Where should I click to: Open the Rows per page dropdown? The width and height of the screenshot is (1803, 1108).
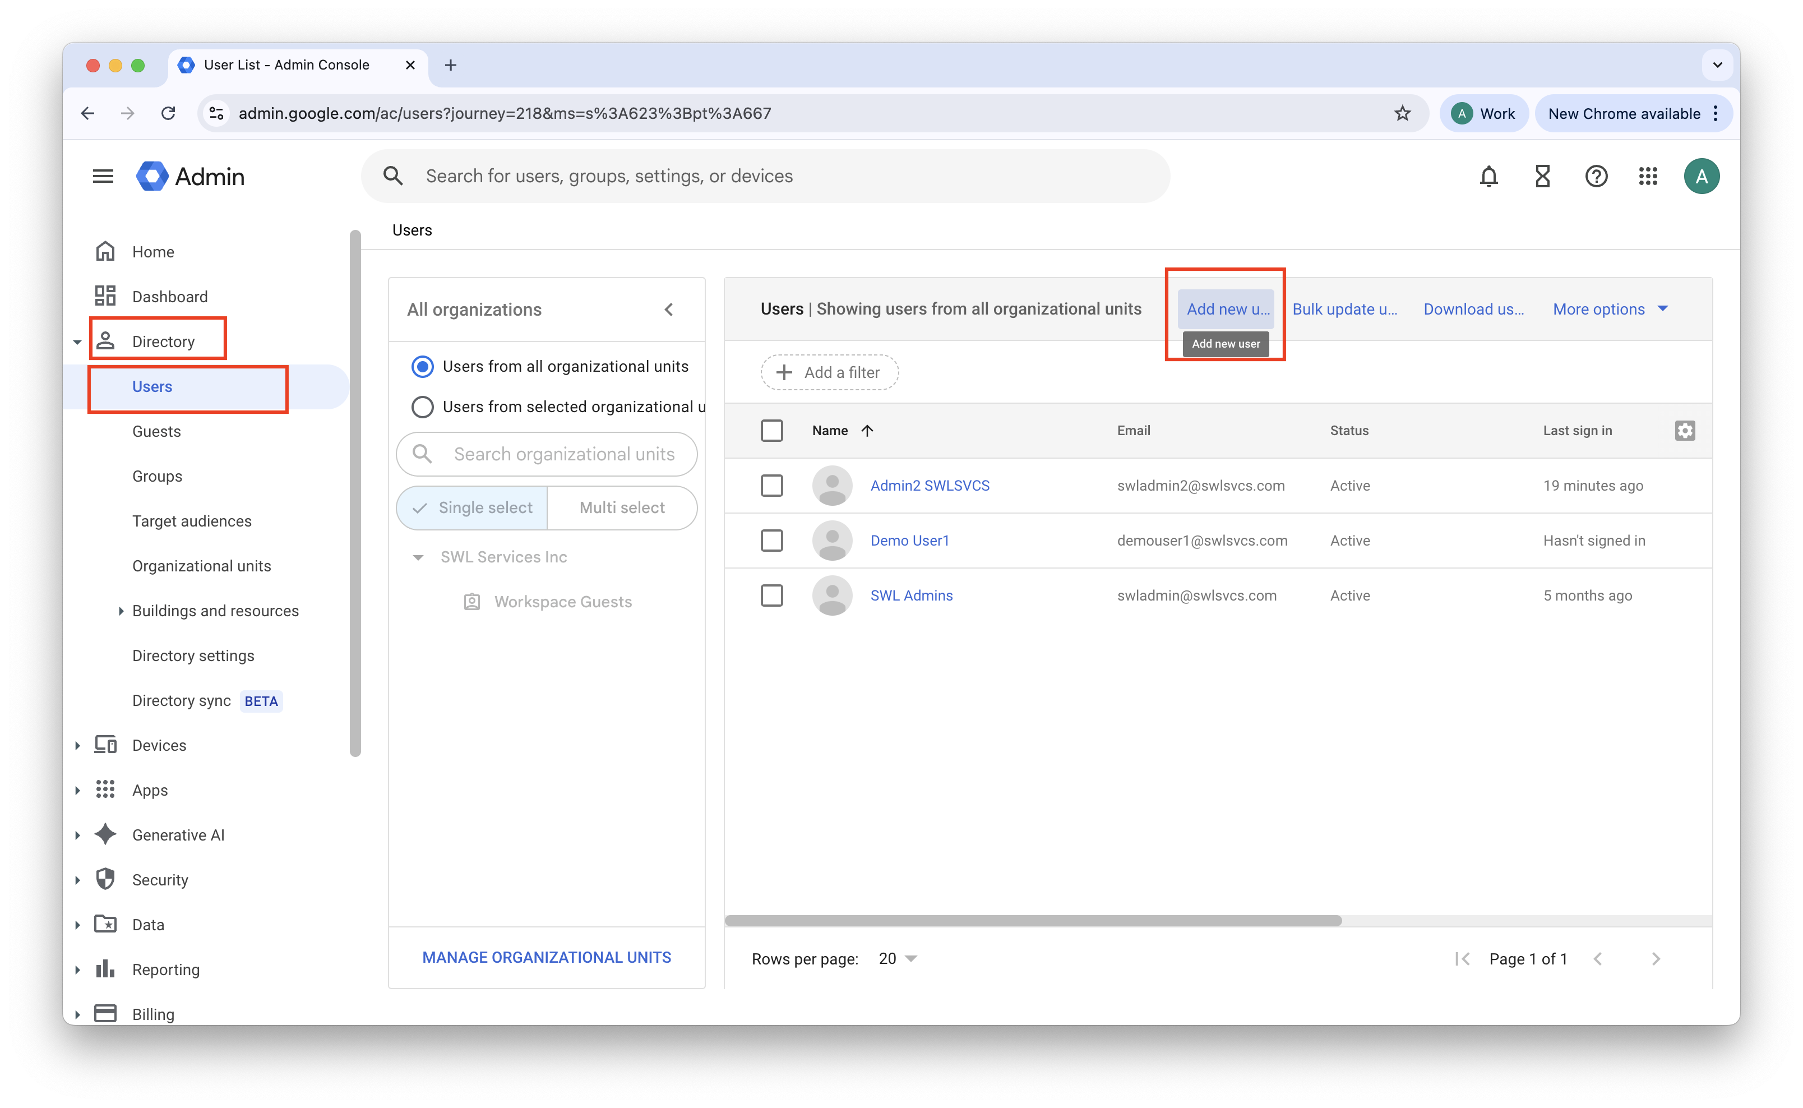(898, 958)
